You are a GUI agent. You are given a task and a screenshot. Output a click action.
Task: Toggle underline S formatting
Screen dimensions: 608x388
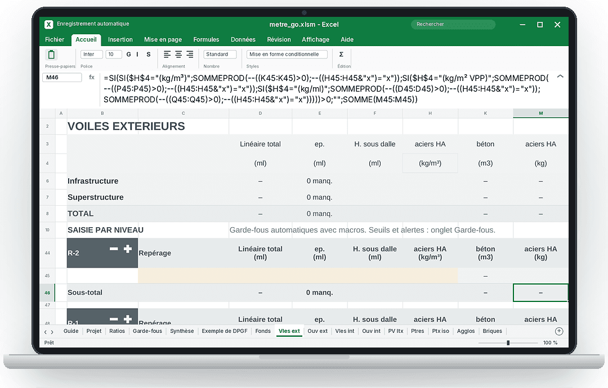coord(149,55)
